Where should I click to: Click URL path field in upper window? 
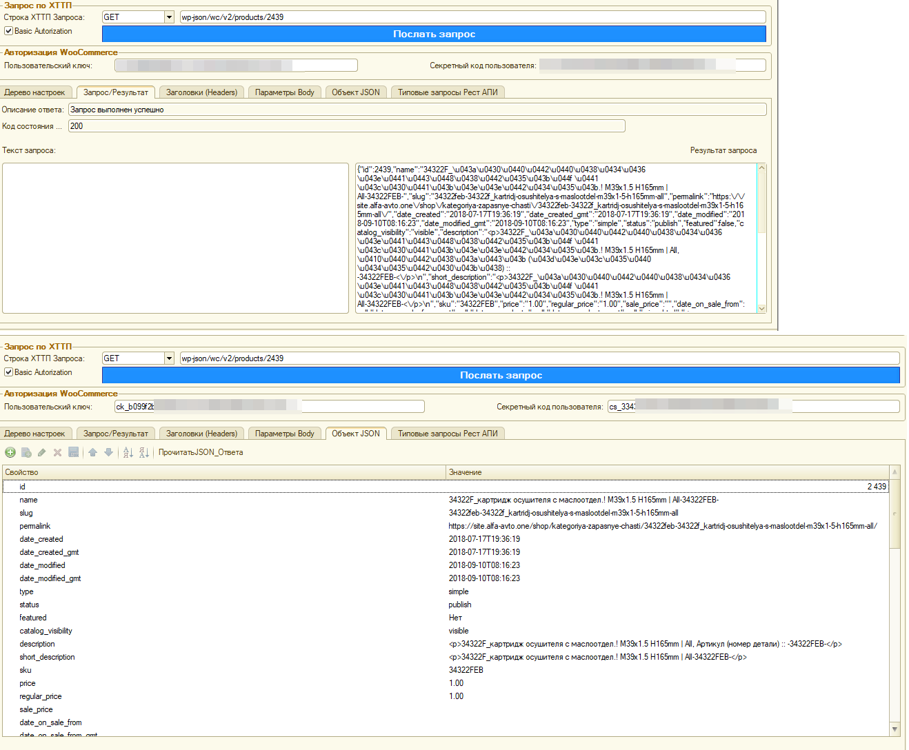click(472, 17)
